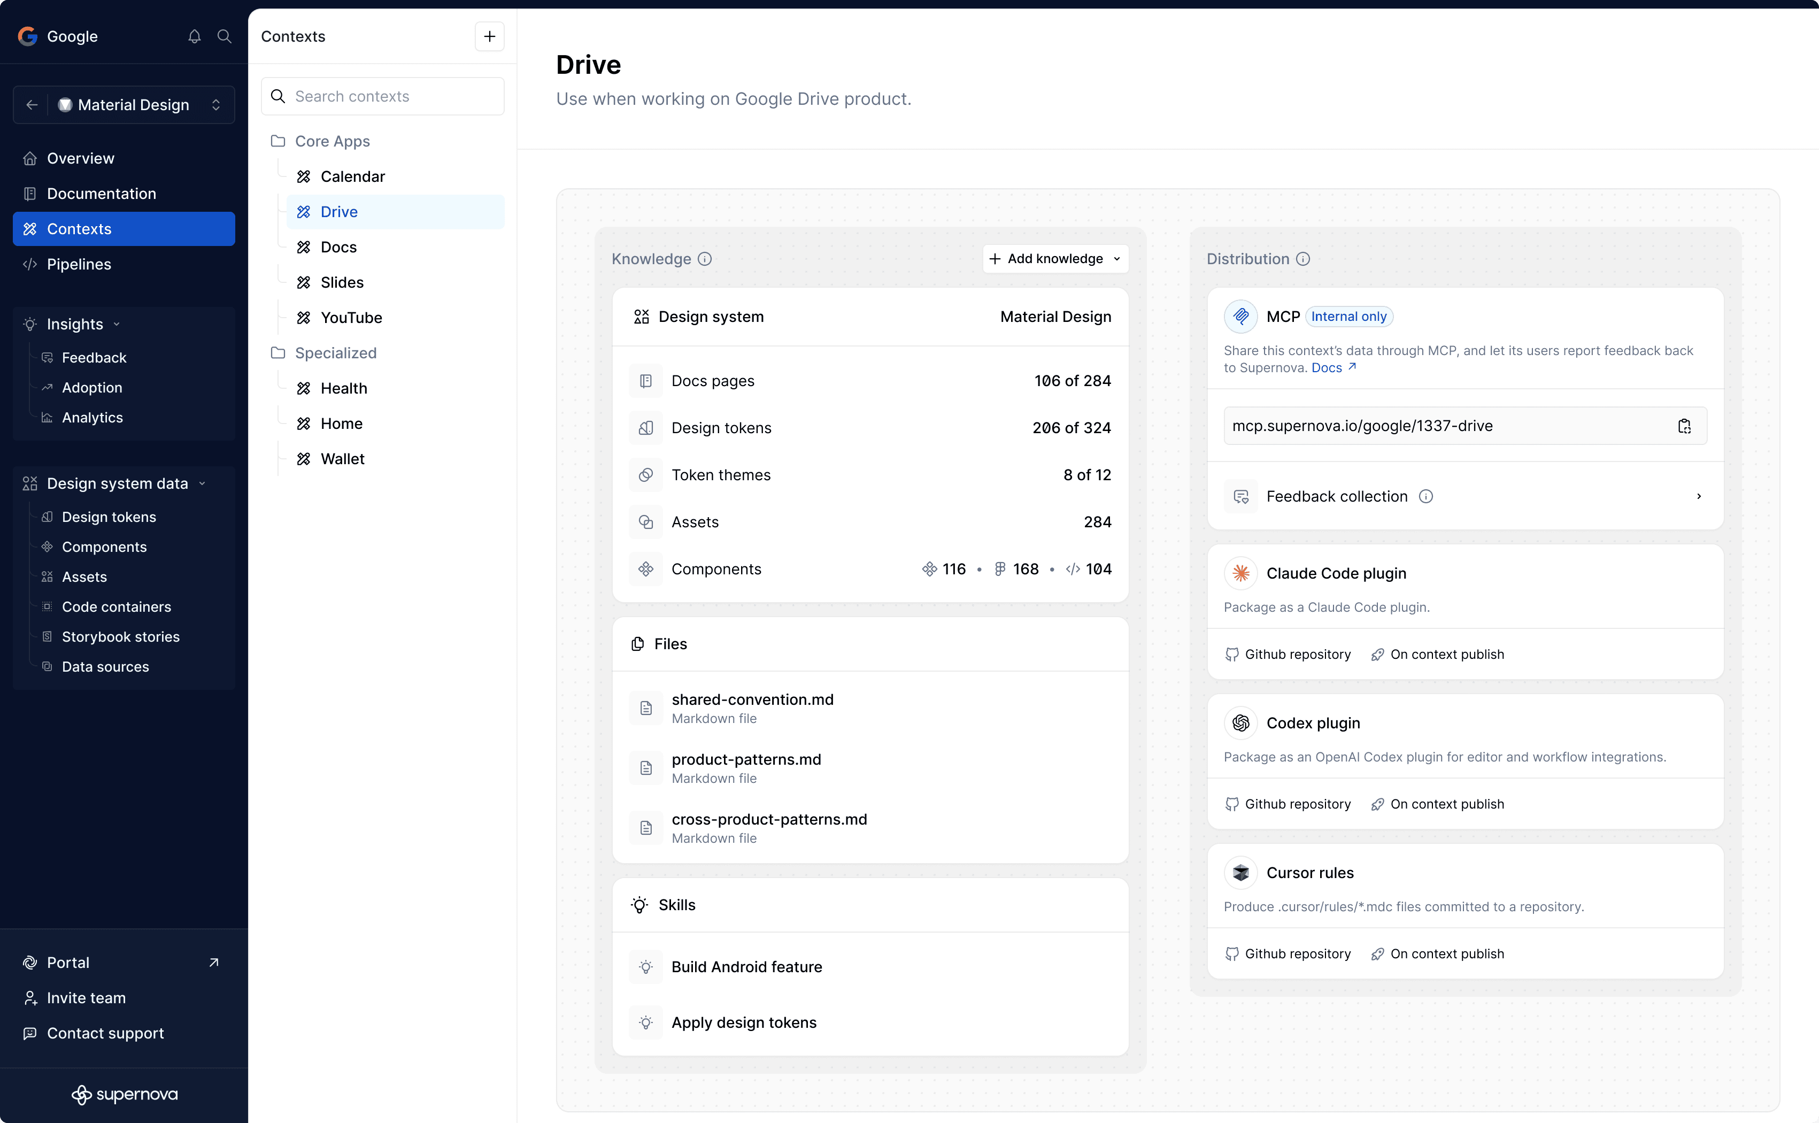The height and width of the screenshot is (1123, 1819).
Task: Select the Calendar context
Action: point(395,177)
